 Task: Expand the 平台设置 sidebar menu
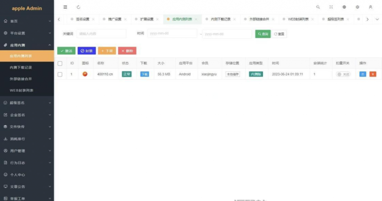[50, 33]
